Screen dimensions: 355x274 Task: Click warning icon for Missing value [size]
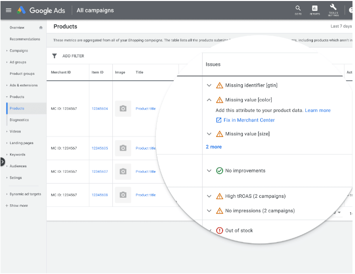point(220,133)
